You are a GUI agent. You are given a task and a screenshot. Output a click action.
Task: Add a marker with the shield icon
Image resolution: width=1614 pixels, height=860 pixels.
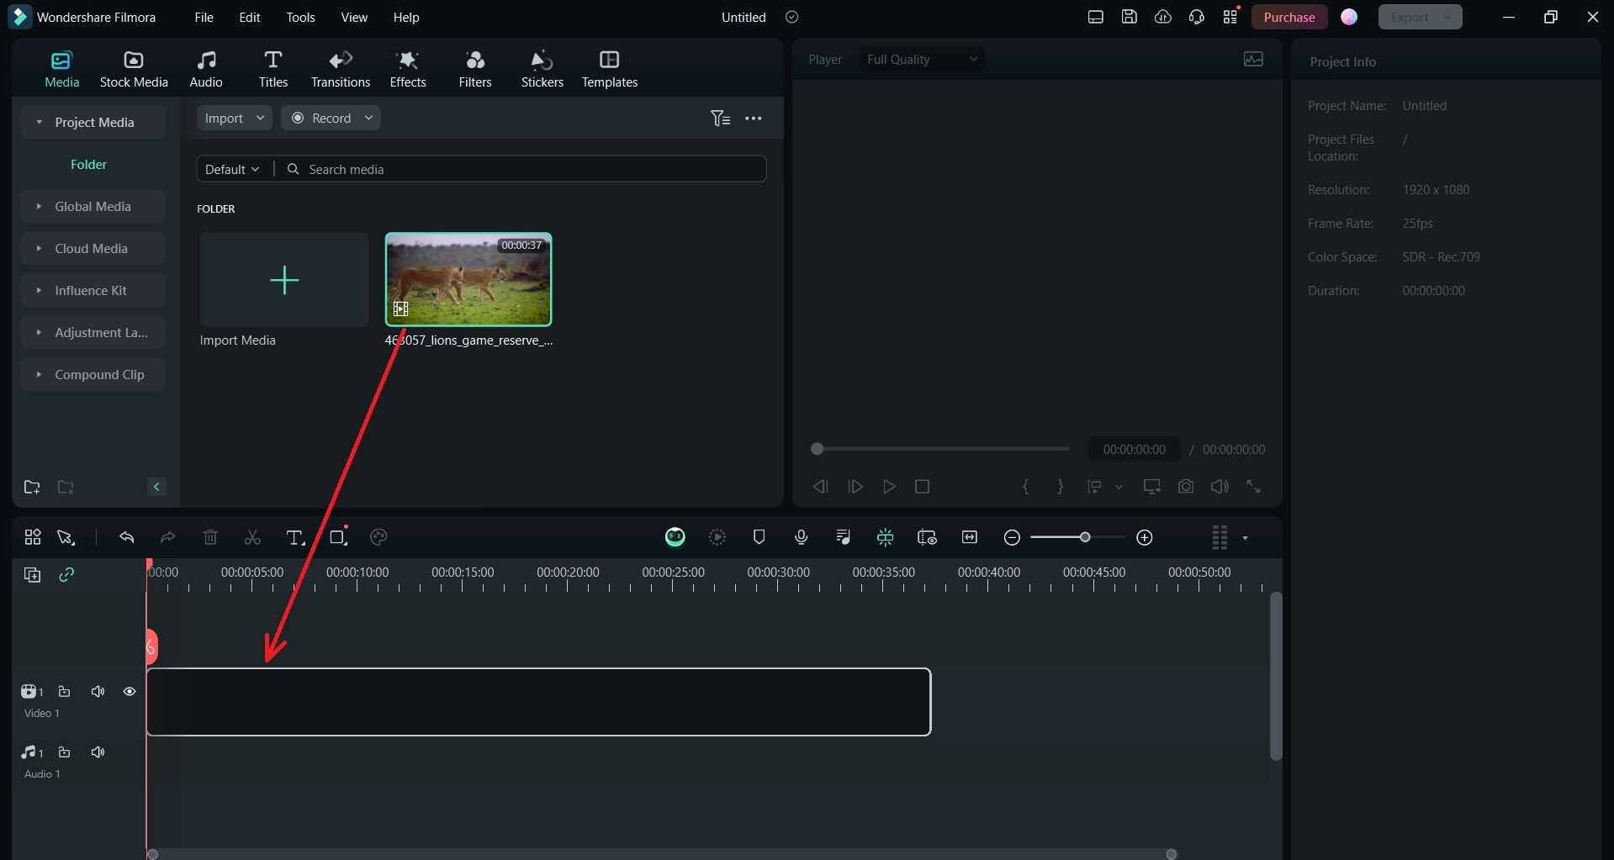click(x=759, y=537)
